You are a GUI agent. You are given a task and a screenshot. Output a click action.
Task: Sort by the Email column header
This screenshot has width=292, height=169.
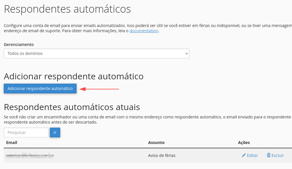coord(12,143)
